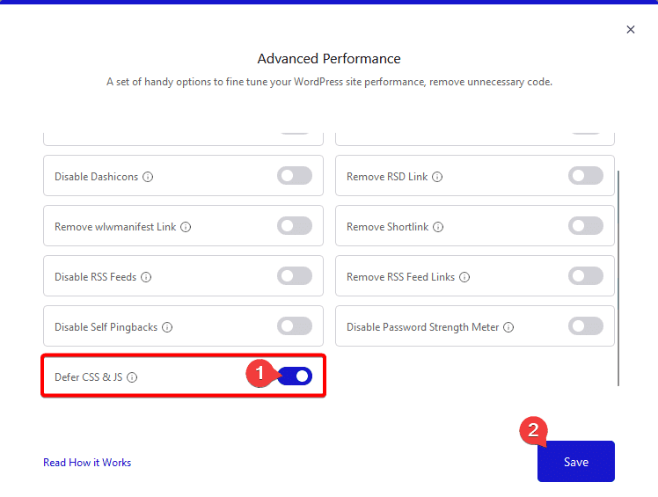Click info icon beside Disable Self Pingbacks
This screenshot has height=497, width=658.
pos(167,327)
